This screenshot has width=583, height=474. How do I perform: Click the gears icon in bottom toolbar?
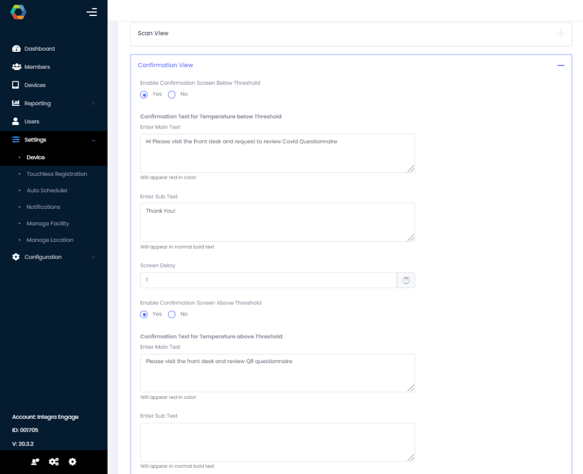54,461
